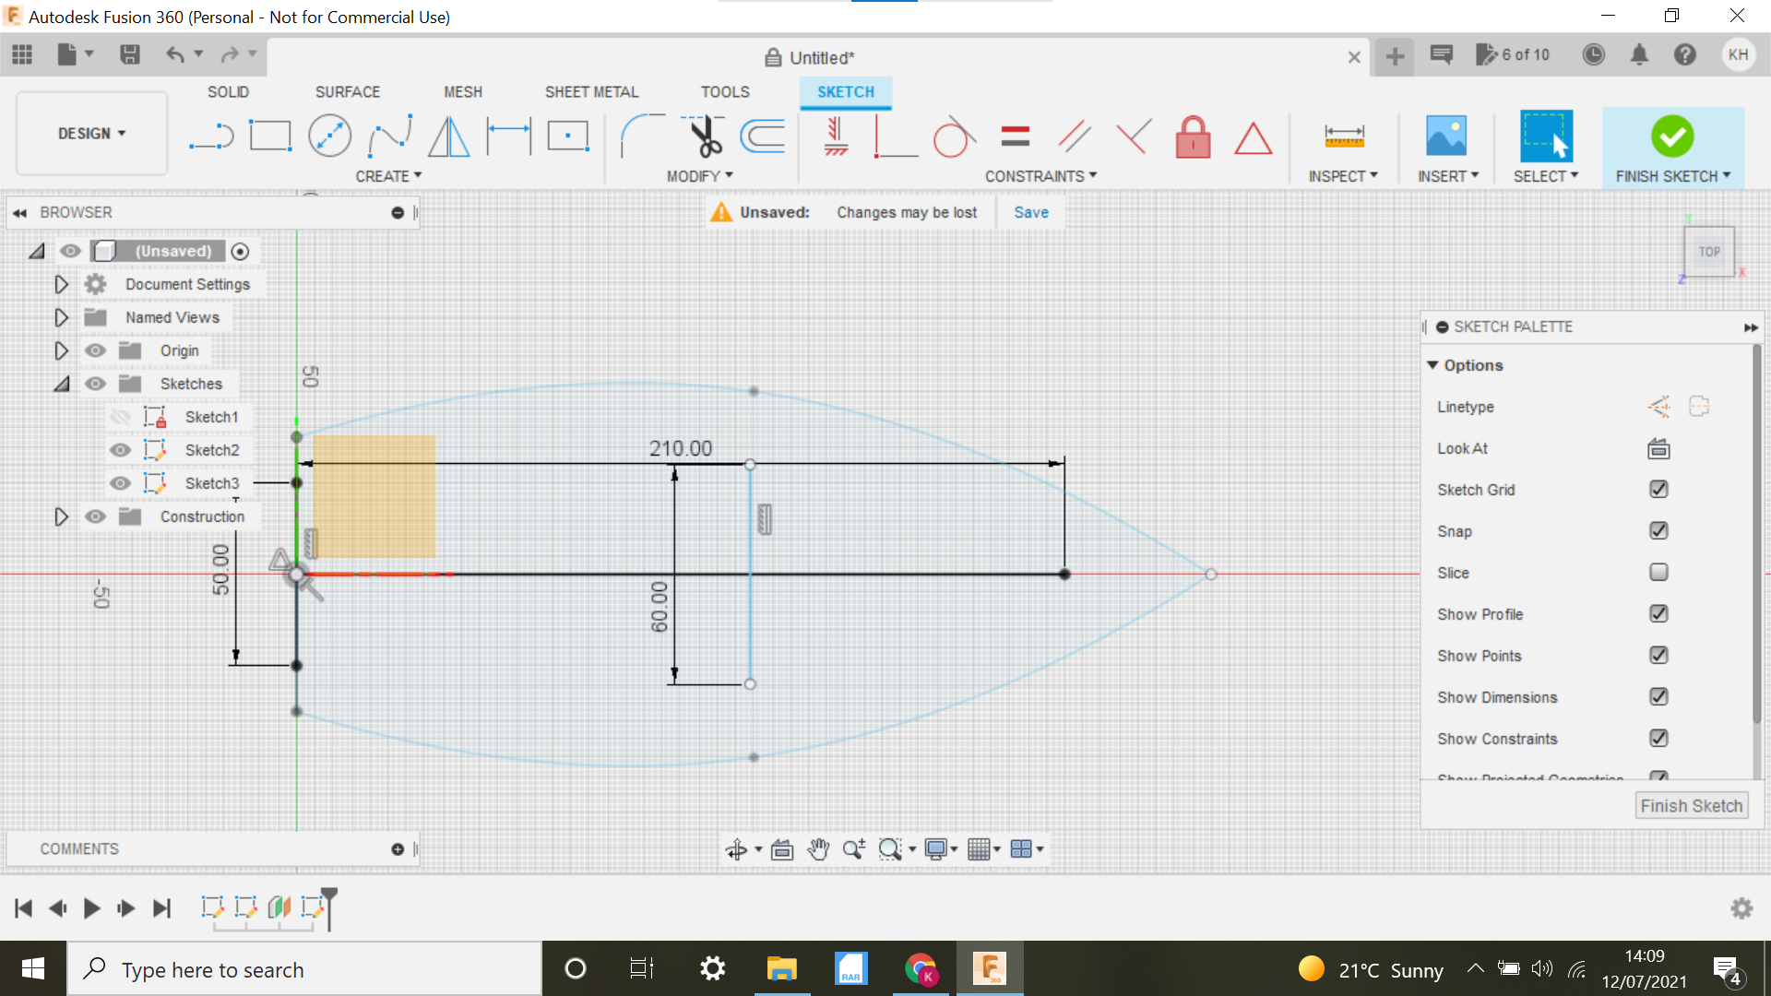Click the Trim tool in MODIFY
The width and height of the screenshot is (1771, 996).
[x=703, y=135]
